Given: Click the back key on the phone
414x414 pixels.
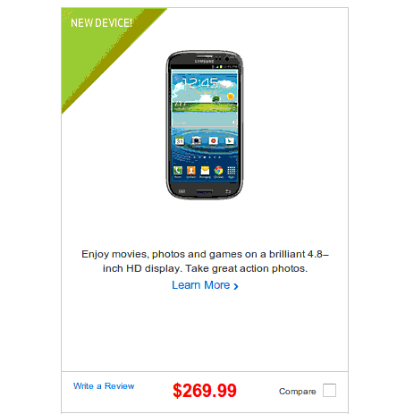Looking at the screenshot, I should [227, 191].
